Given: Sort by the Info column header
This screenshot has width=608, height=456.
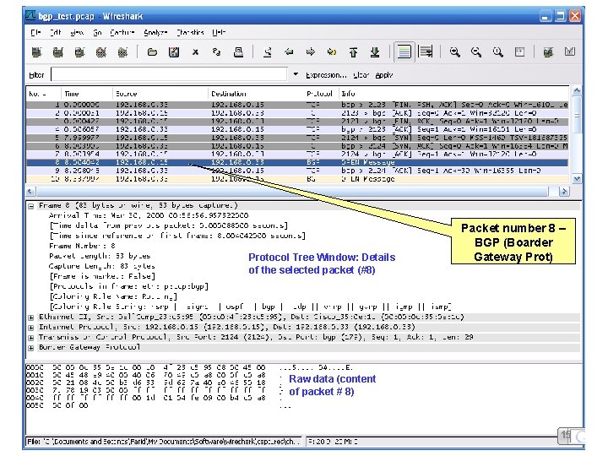Looking at the screenshot, I should tap(453, 94).
